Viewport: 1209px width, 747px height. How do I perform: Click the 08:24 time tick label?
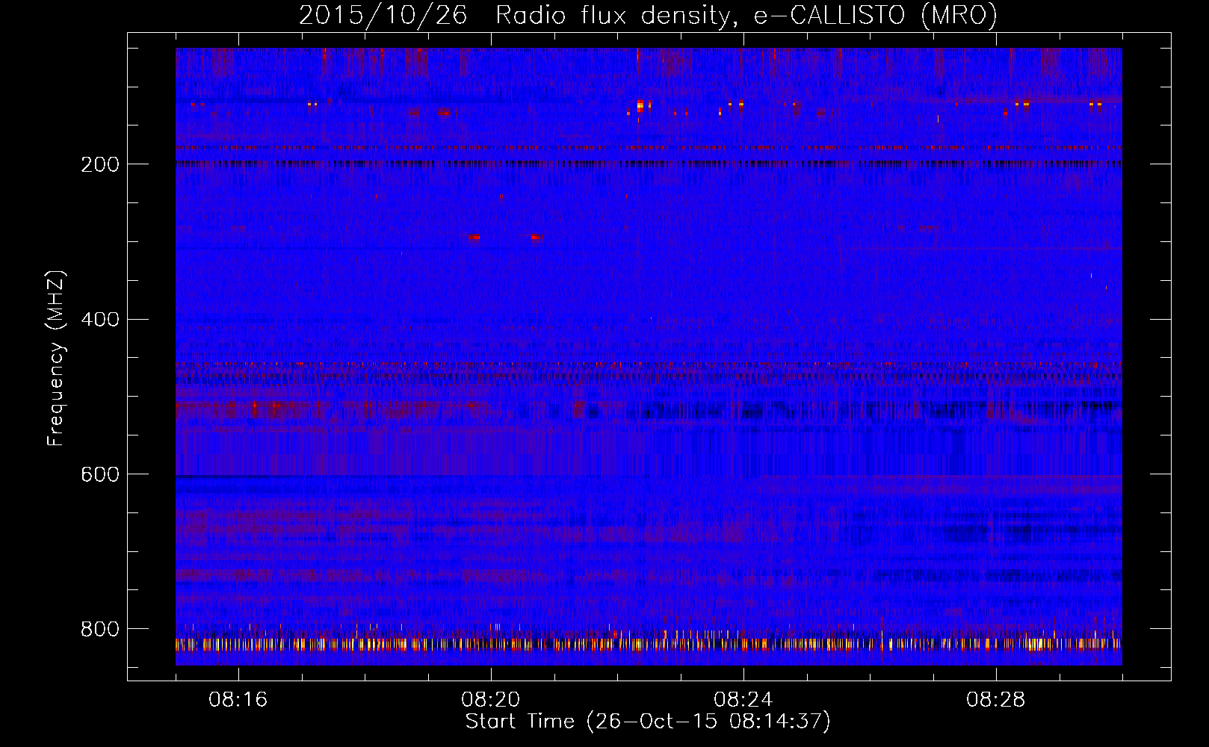click(x=743, y=700)
